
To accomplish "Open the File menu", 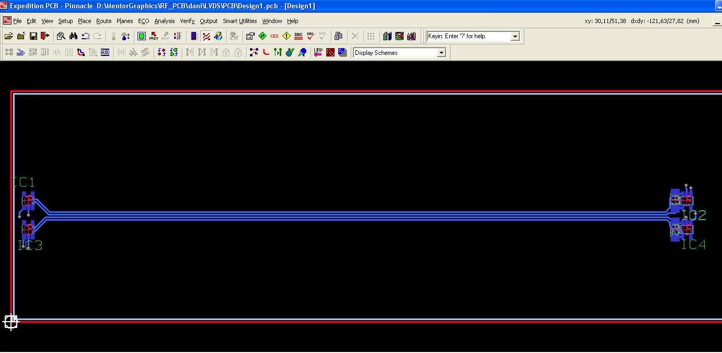I will (x=17, y=21).
